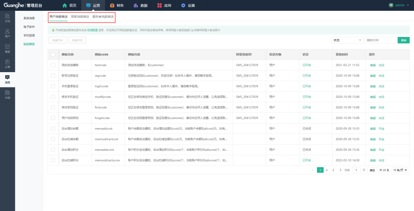Select the 运营 operations chart icon
This screenshot has width=414, height=211.
pos(88,5)
